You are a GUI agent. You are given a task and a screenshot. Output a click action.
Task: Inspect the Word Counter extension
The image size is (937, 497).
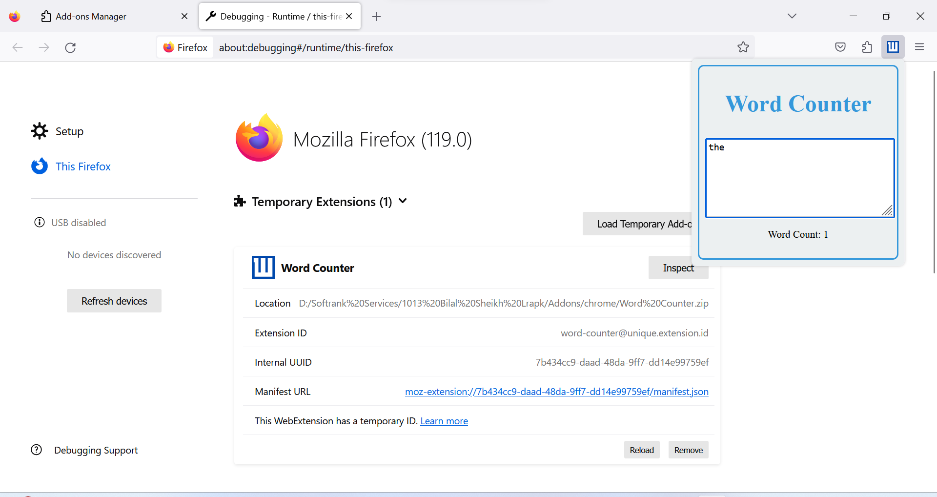pos(678,268)
